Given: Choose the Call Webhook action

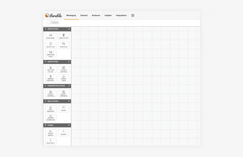Looking at the screenshot, I should point(51,109).
